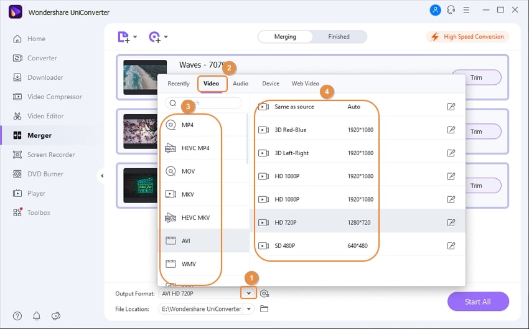Select the HEVC MKV format
This screenshot has height=329, width=529.
click(x=204, y=217)
